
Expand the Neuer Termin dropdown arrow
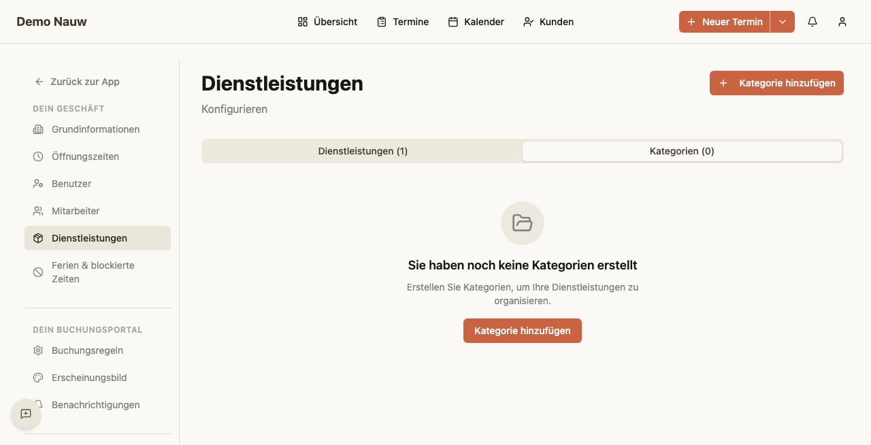point(783,22)
